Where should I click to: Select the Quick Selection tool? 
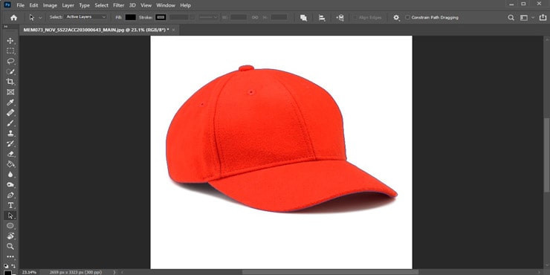coord(10,71)
